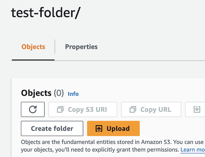Click the Upload button label

[x=118, y=129]
